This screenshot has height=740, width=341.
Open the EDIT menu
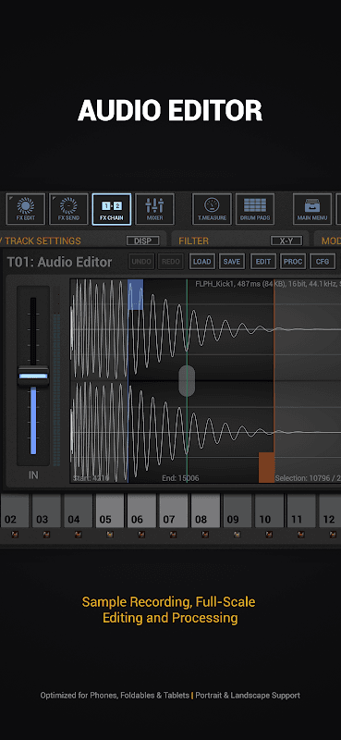click(263, 262)
